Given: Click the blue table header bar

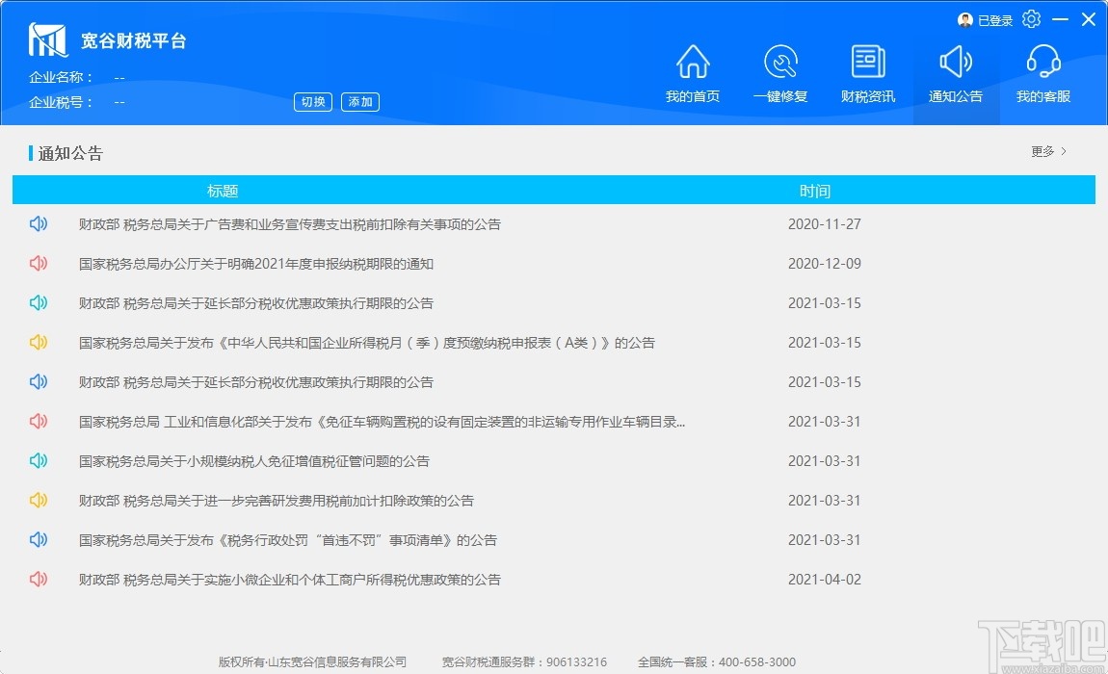Looking at the screenshot, I should point(553,190).
